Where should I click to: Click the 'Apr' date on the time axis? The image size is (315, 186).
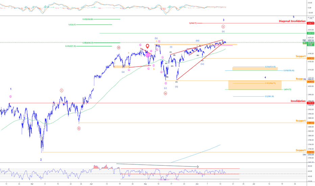tap(91, 184)
